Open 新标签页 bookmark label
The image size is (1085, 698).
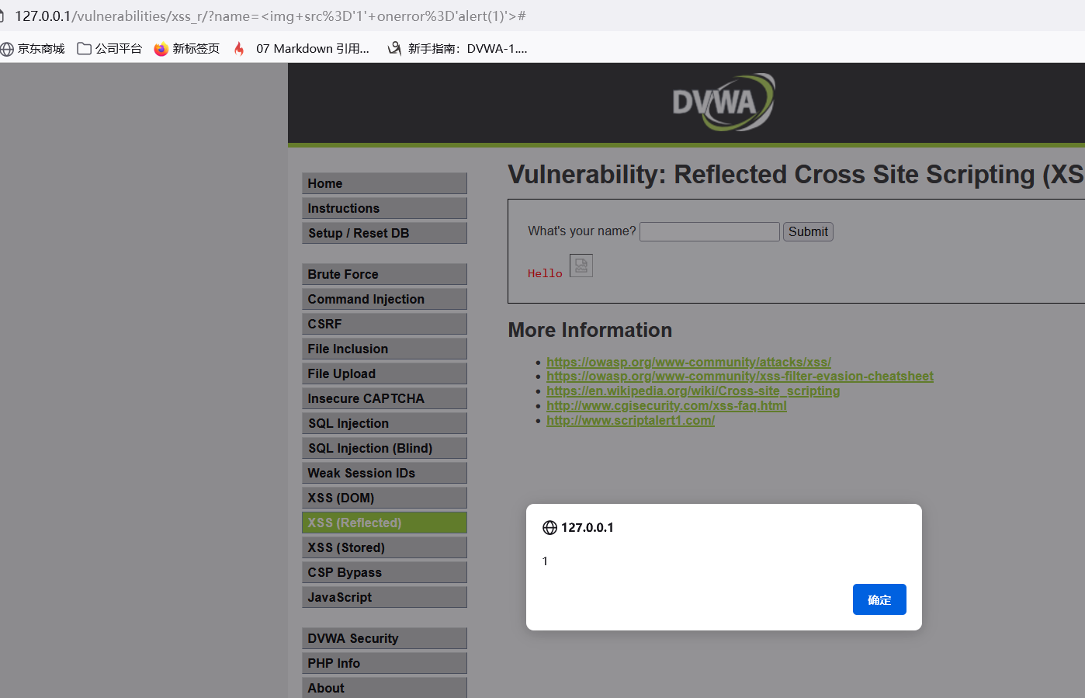[x=196, y=49]
